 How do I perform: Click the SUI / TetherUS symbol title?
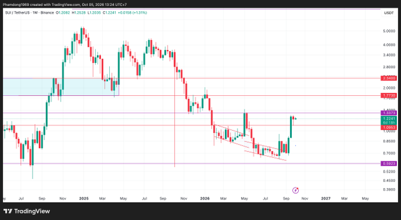pos(17,12)
